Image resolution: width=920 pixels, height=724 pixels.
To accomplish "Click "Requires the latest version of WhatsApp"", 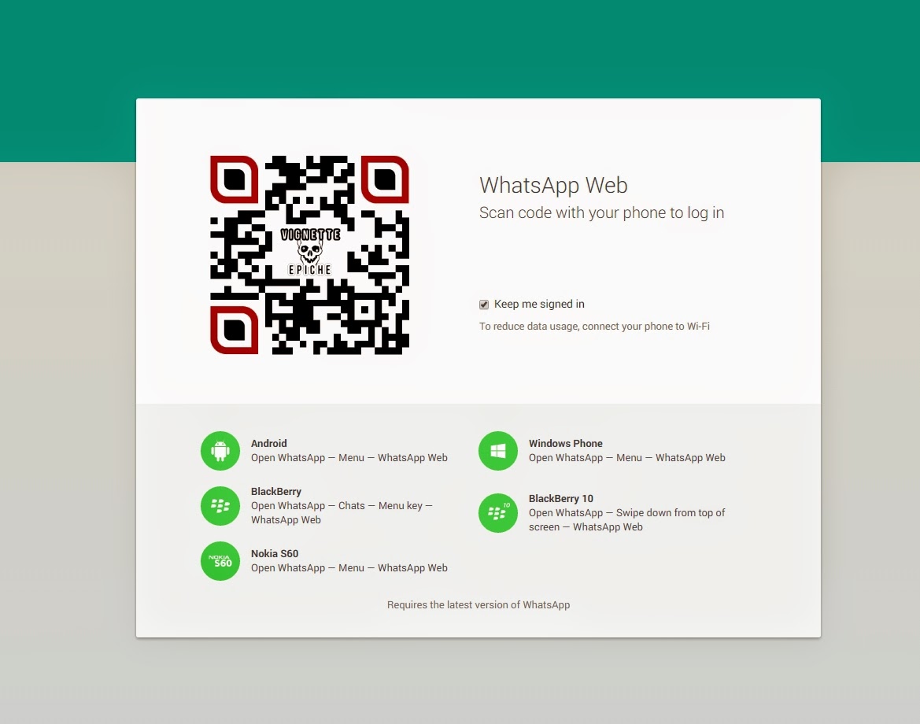I will [x=478, y=605].
